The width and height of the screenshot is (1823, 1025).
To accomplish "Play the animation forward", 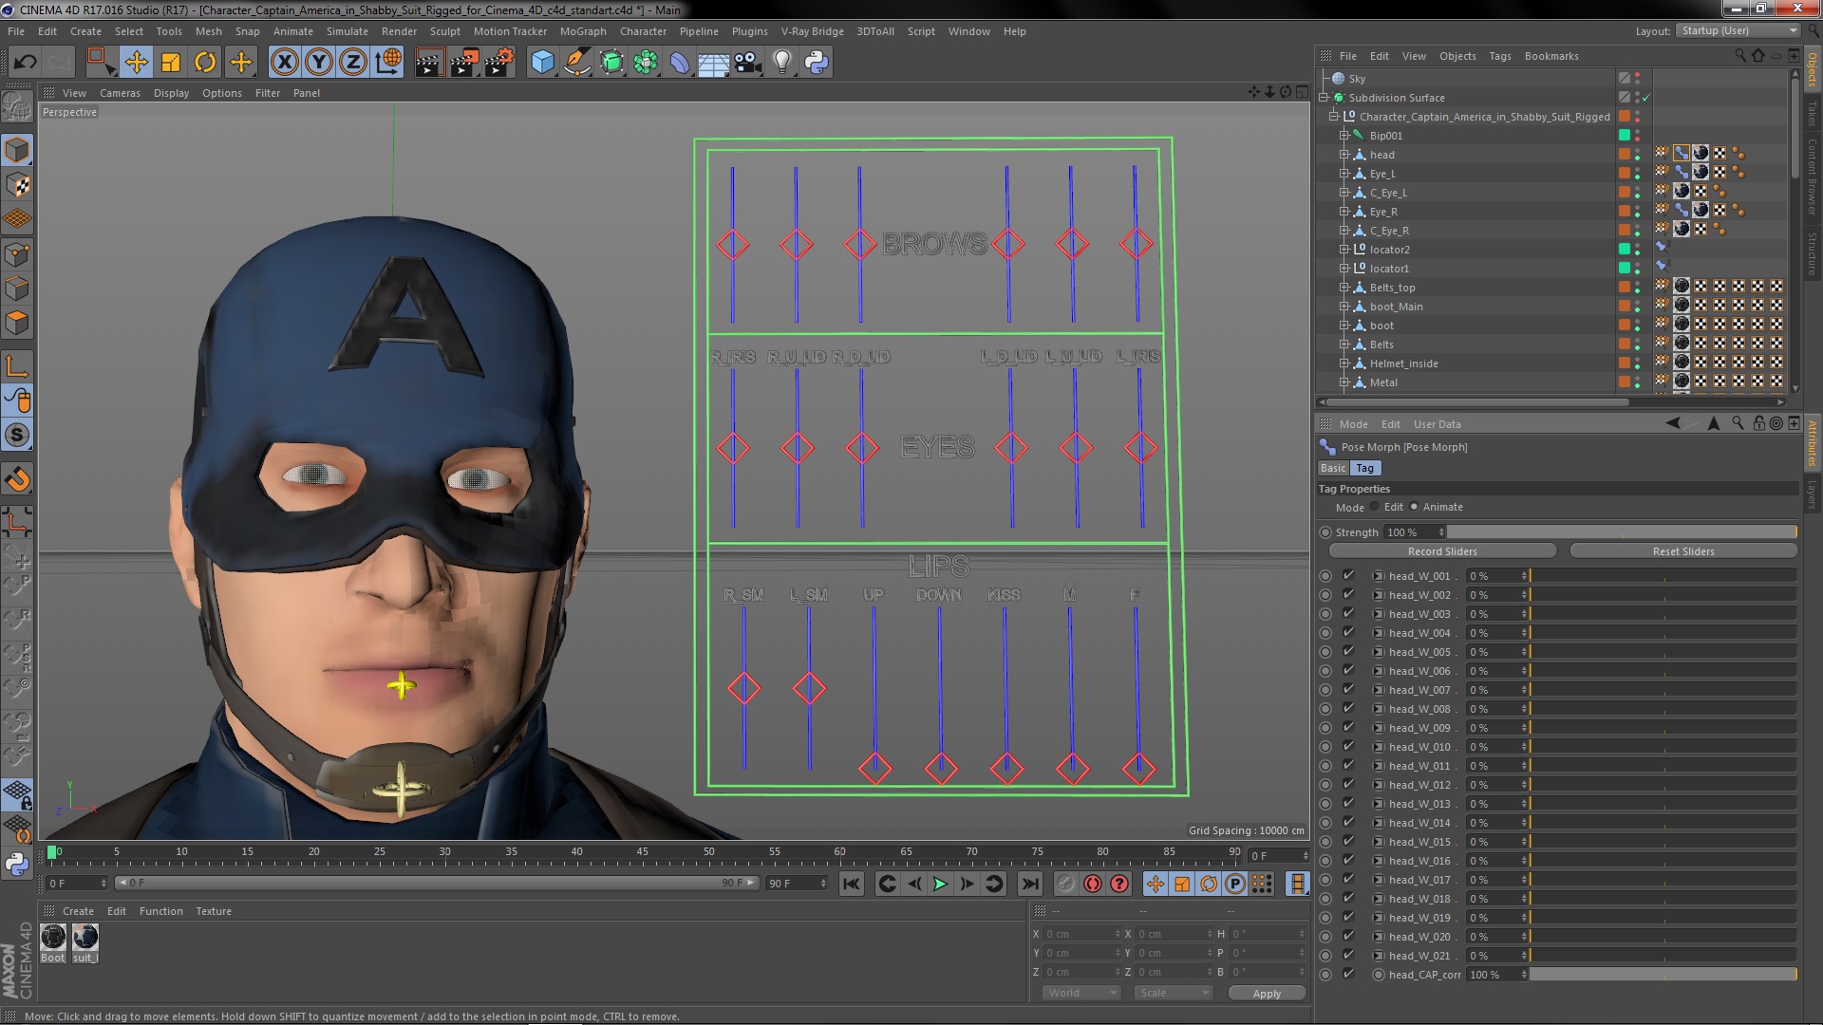I will coord(940,884).
